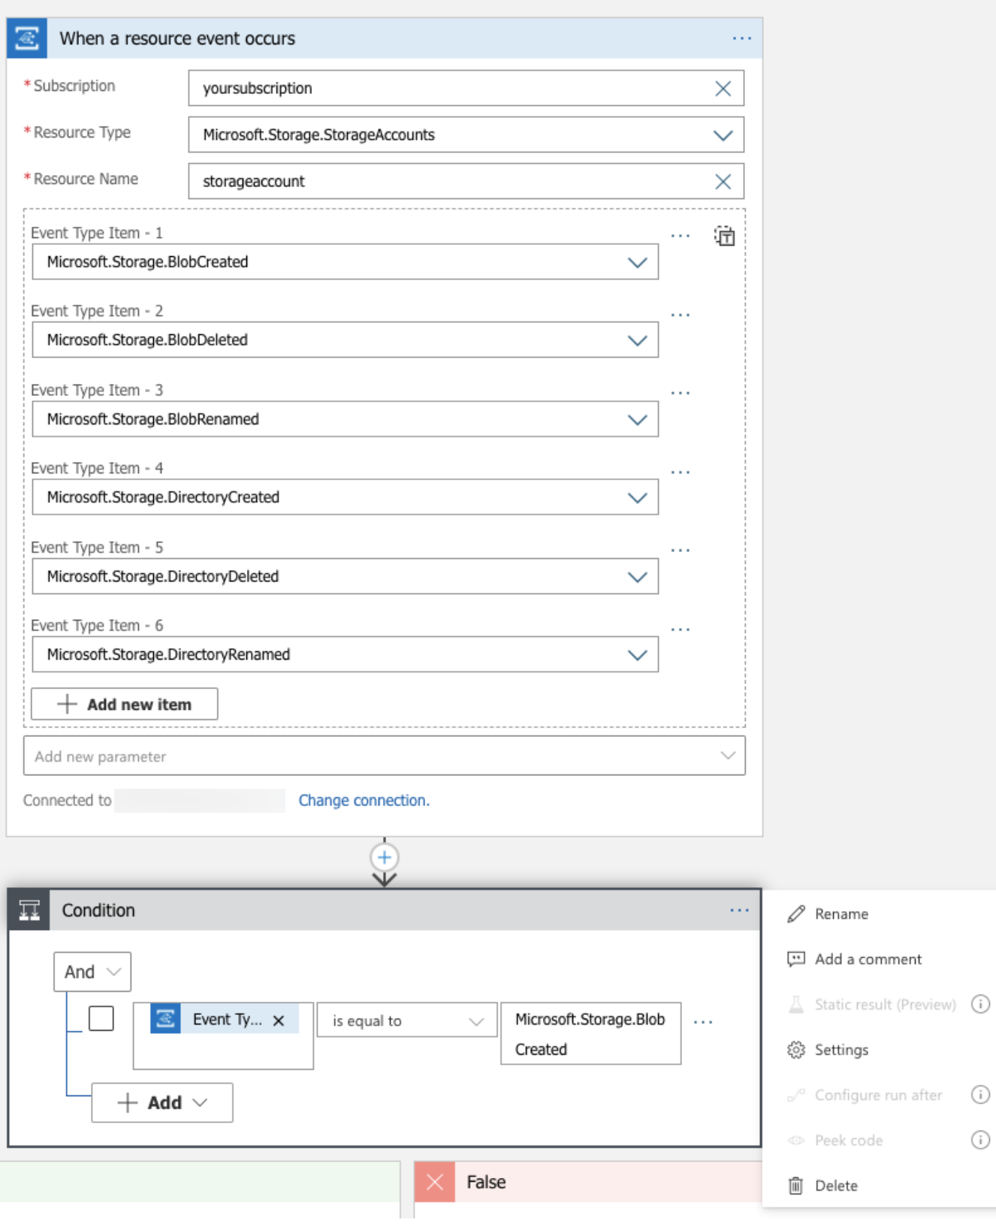Click the Add new item button
This screenshot has height=1226, width=996.
[125, 705]
